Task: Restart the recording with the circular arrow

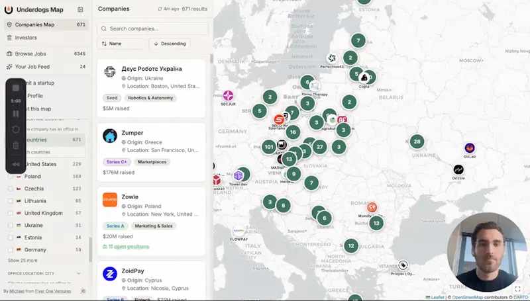Action: tap(16, 130)
